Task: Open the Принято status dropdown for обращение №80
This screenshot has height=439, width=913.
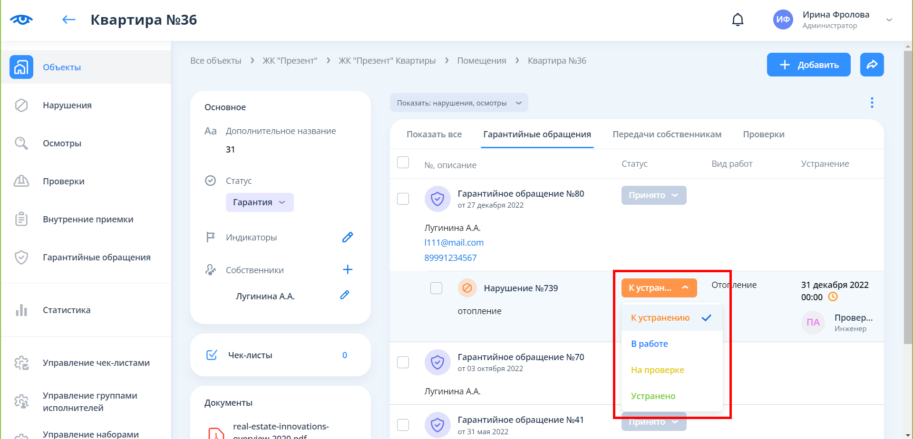Action: [653, 195]
